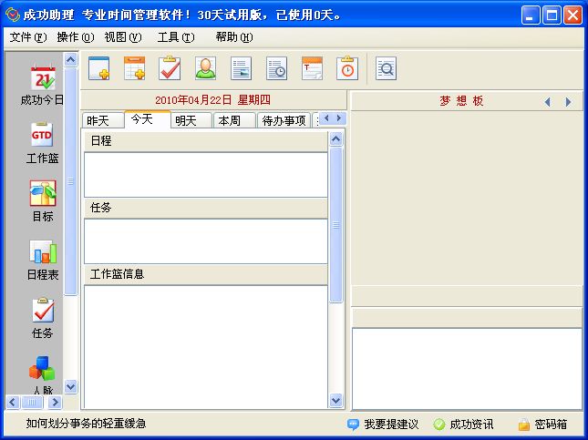The image size is (588, 440).
Task: Open the 工作篮 GTD sidebar icon
Action: [42, 135]
